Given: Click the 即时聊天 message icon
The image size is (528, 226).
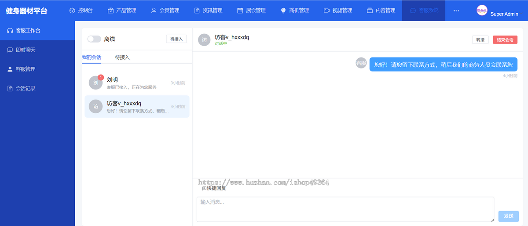Looking at the screenshot, I should click(x=10, y=50).
